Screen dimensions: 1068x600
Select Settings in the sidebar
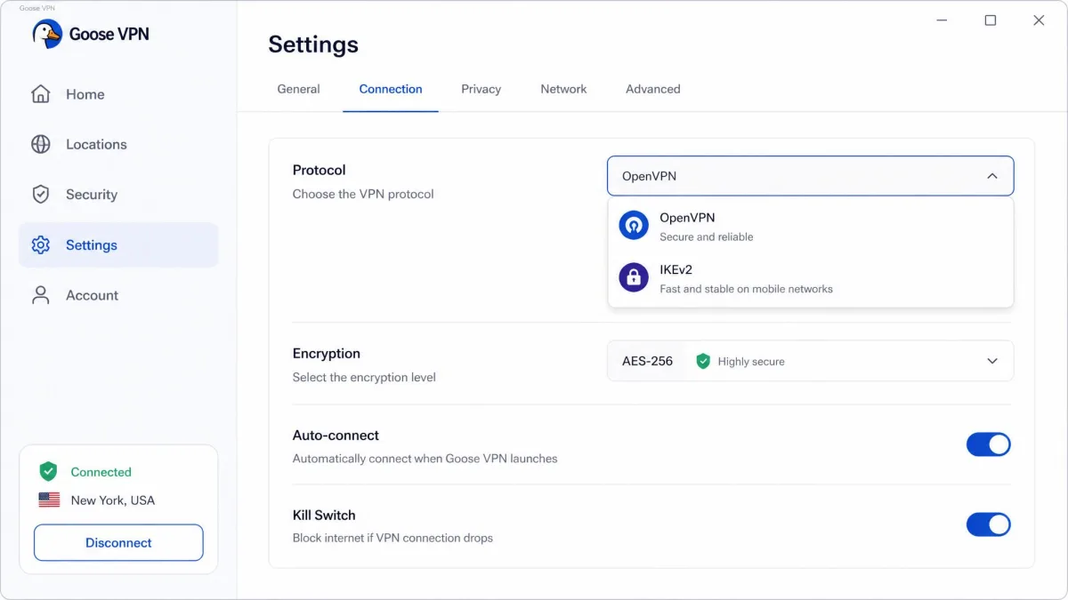point(118,245)
